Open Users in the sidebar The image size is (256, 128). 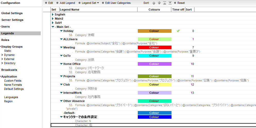tap(5, 27)
